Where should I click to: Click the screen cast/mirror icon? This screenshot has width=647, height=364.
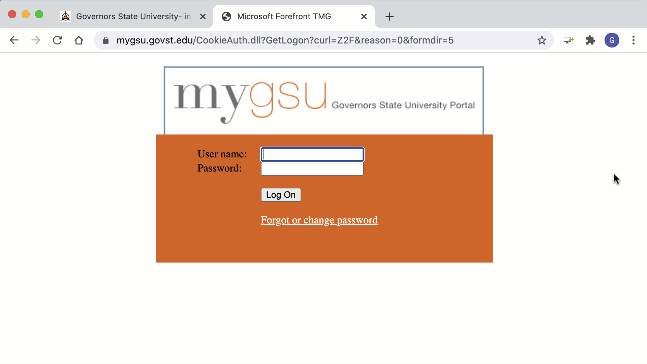568,40
